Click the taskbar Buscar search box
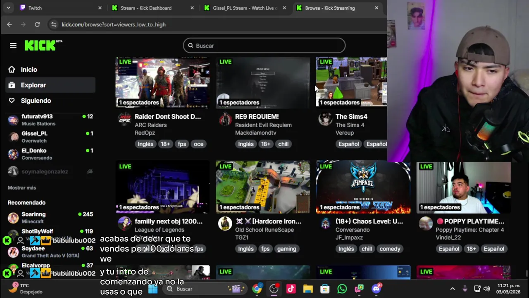The width and height of the screenshot is (529, 298). (205, 288)
